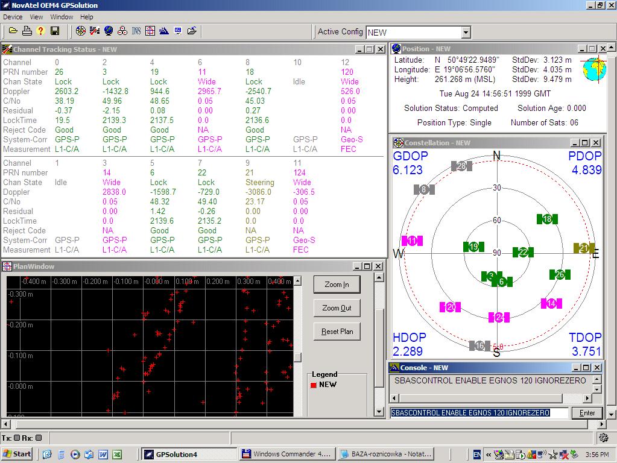Launch Word from the quick launch bar

click(x=103, y=455)
